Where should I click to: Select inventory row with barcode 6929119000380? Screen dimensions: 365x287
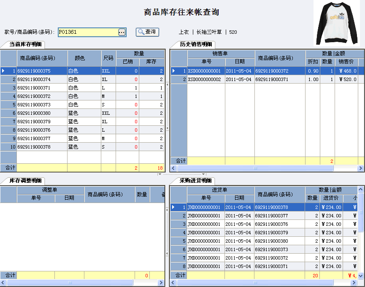[x=42, y=113]
